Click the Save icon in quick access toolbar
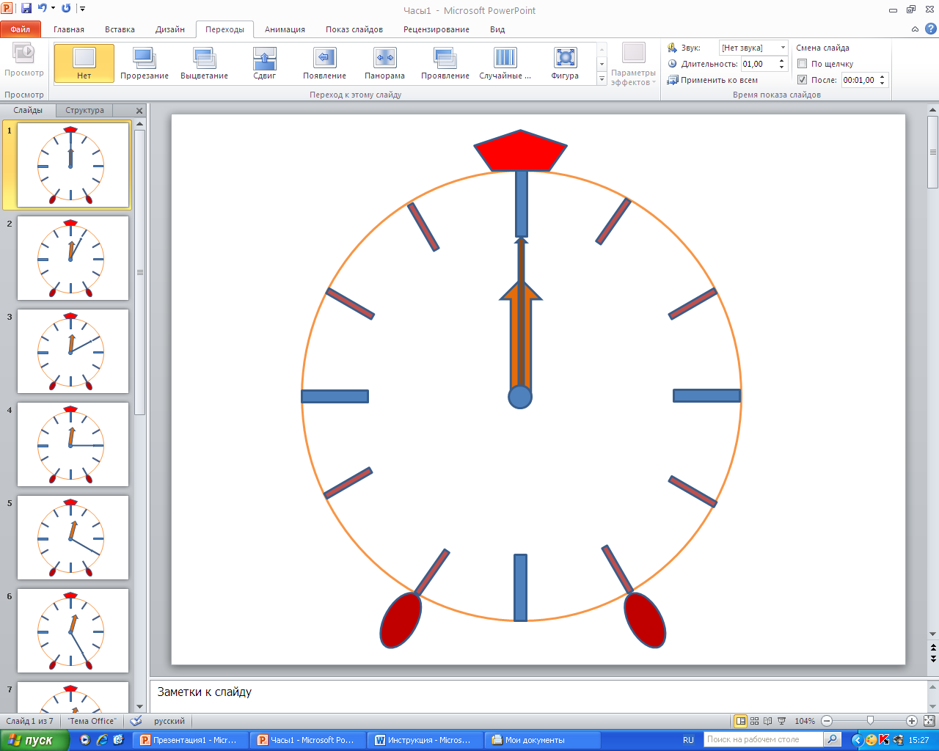This screenshot has height=751, width=939. coord(26,9)
